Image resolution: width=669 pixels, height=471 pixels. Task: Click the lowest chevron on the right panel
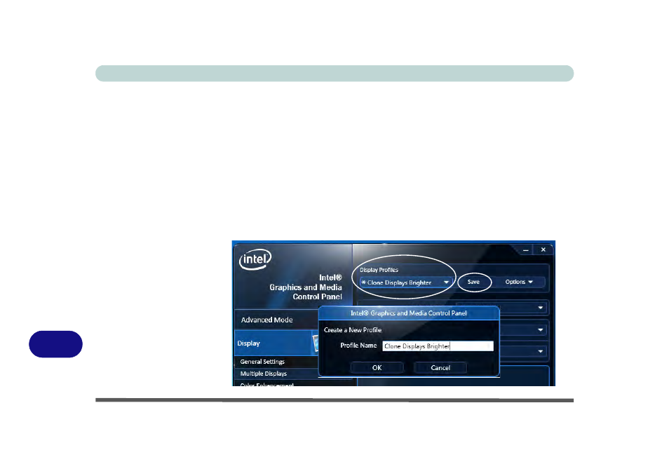click(x=540, y=351)
